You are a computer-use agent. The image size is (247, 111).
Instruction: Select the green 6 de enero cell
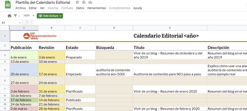(x=24, y=55)
